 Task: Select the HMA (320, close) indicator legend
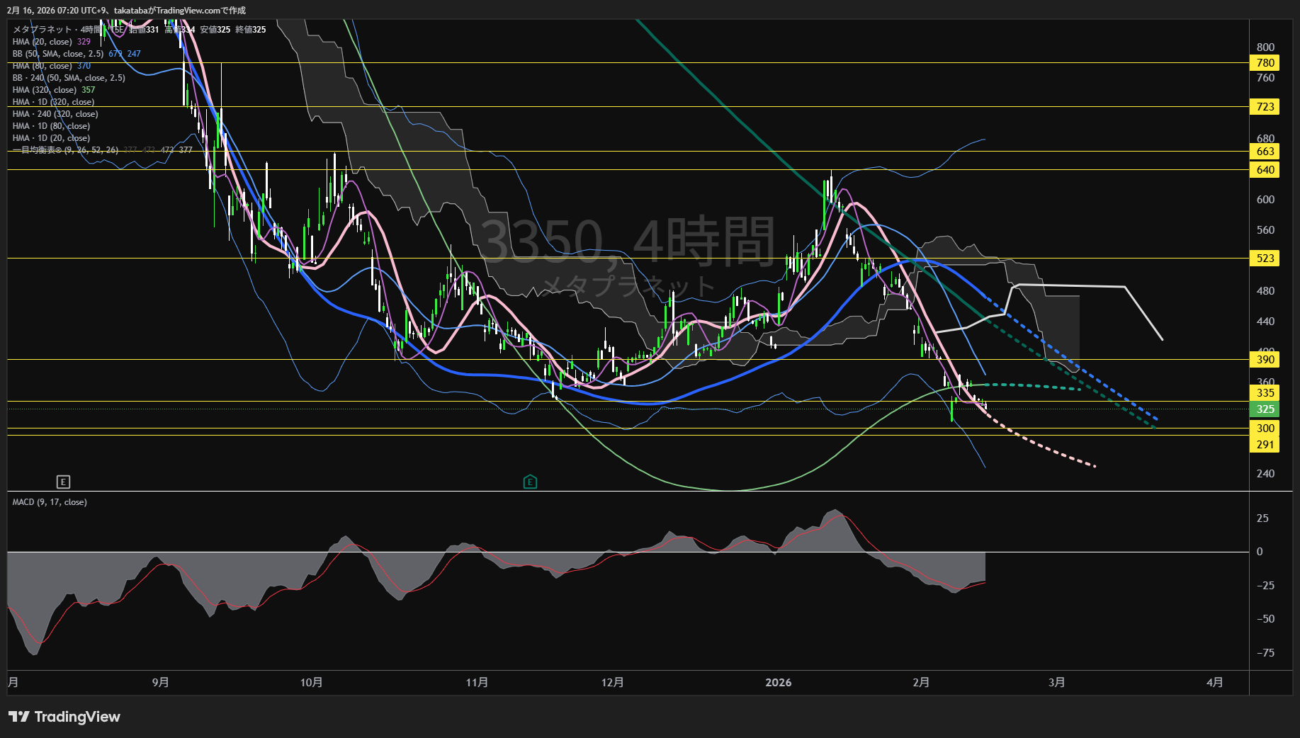click(x=45, y=90)
